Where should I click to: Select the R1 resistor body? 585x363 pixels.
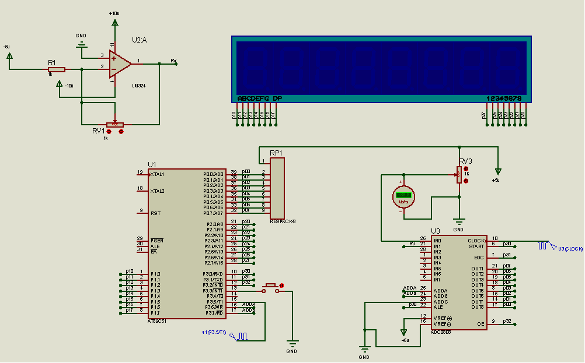pyautogui.click(x=57, y=69)
